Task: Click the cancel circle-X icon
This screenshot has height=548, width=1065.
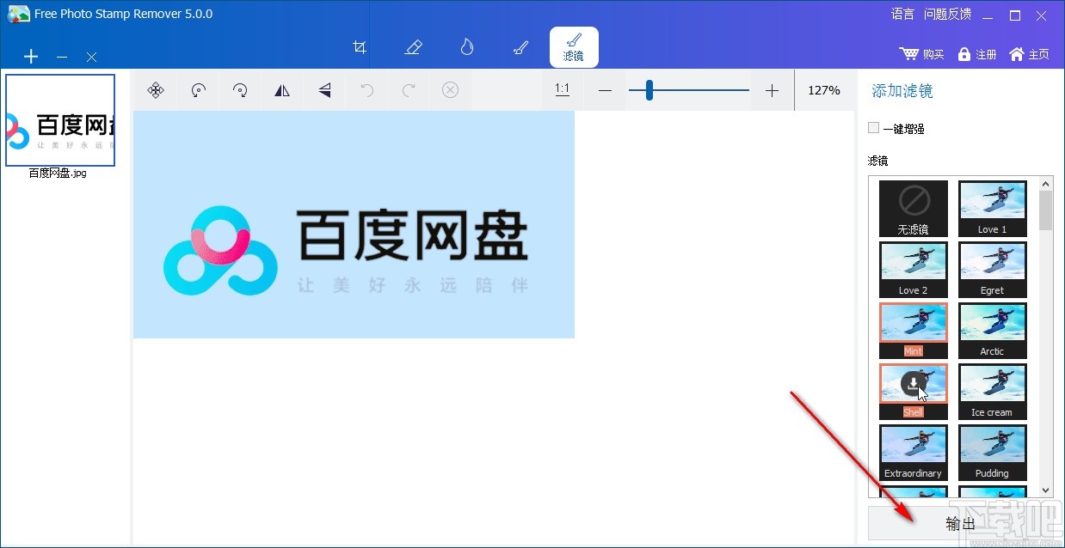Action: (450, 90)
